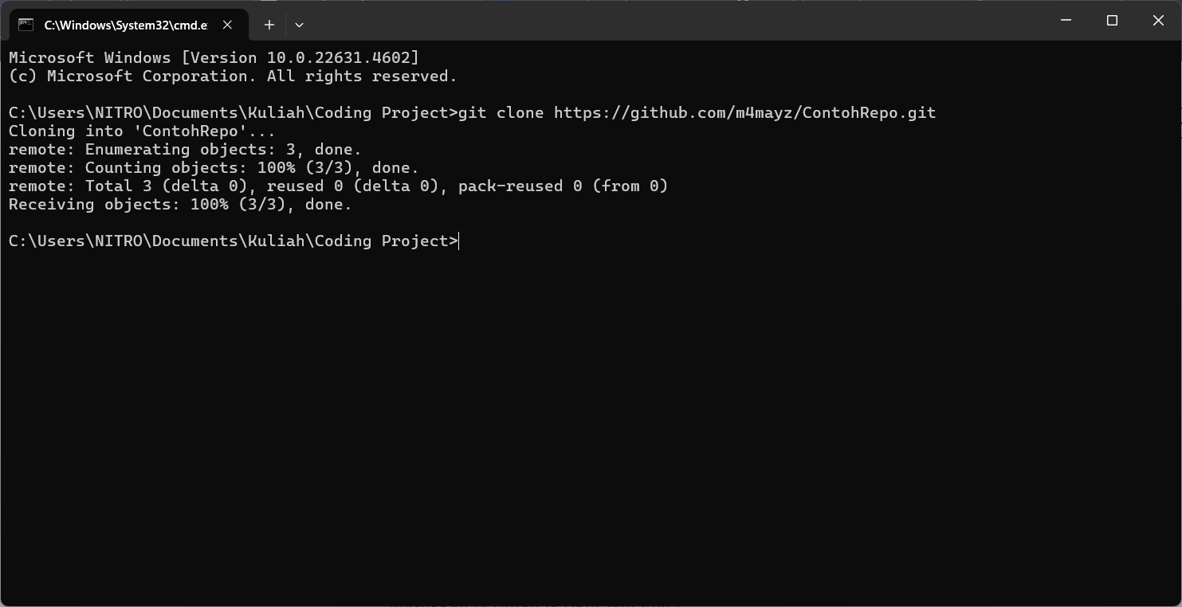
Task: Close the terminal window
Action: [x=1158, y=21]
